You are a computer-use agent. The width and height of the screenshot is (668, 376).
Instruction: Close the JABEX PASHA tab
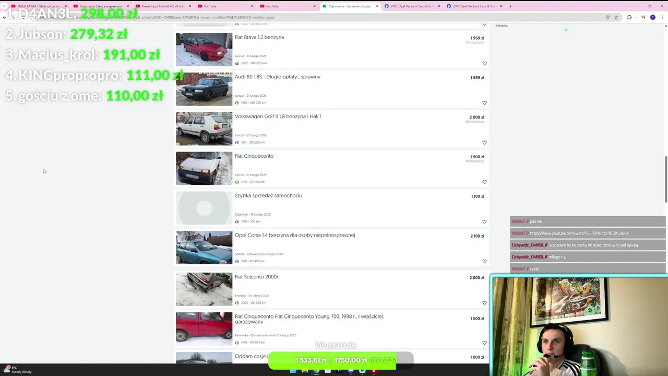click(66, 6)
